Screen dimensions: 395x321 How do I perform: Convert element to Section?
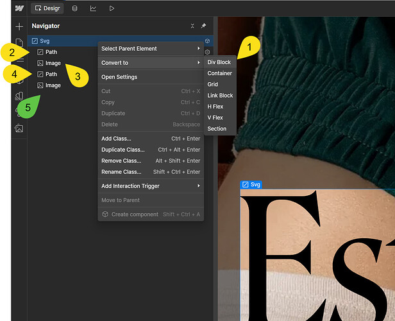pos(220,128)
